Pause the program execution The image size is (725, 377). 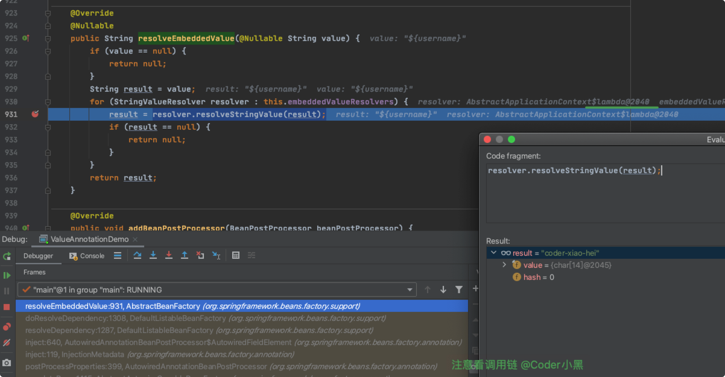point(7,291)
